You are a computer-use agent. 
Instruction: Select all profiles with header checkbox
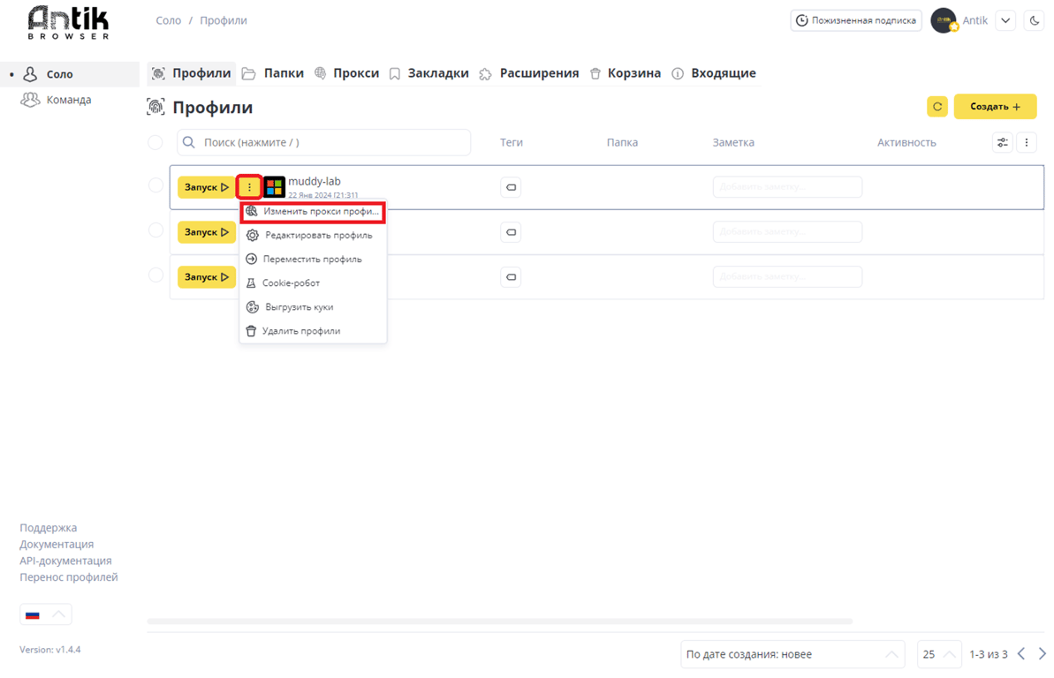tap(155, 142)
